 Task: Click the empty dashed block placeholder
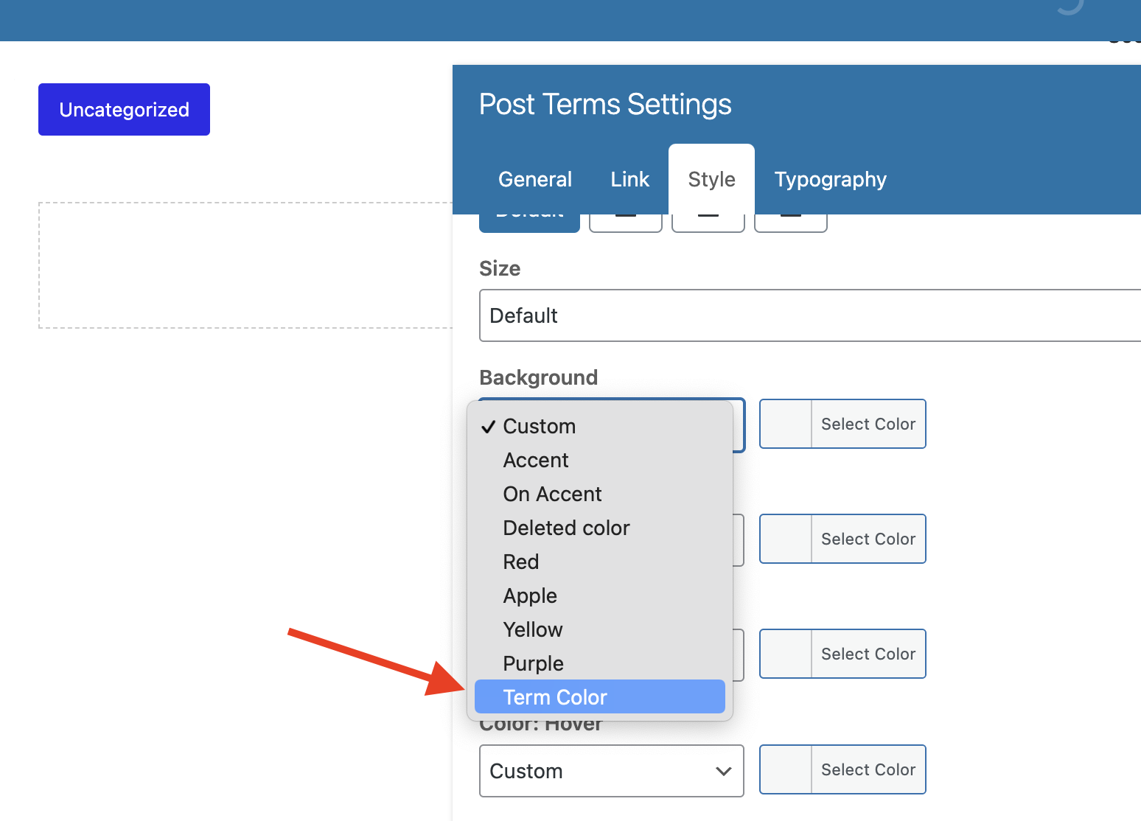click(x=245, y=265)
